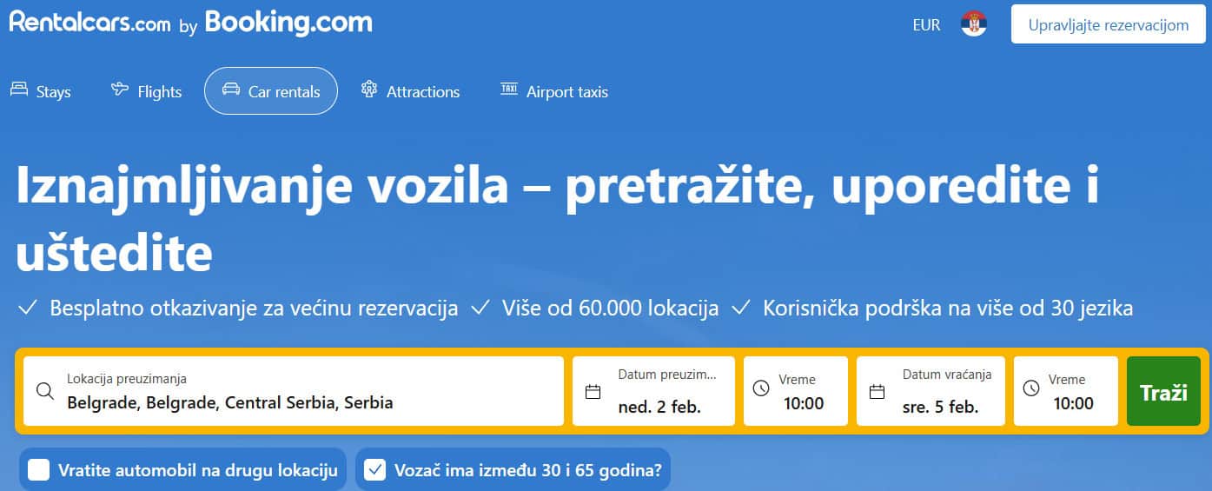1212x491 pixels.
Task: Check 'Vratite automobil na drugu lokaciju' box
Action: click(x=38, y=470)
